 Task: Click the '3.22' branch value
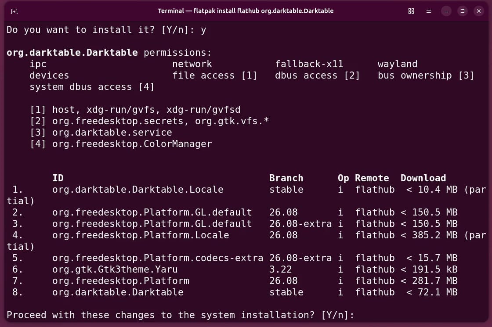[x=281, y=270]
